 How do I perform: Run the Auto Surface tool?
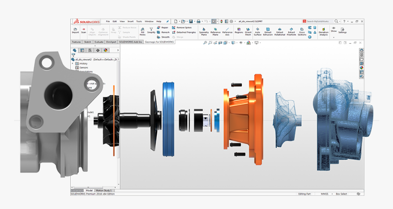(x=257, y=32)
